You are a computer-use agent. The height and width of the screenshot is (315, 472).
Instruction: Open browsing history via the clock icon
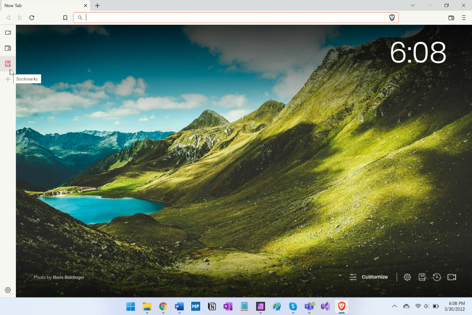pyautogui.click(x=437, y=277)
